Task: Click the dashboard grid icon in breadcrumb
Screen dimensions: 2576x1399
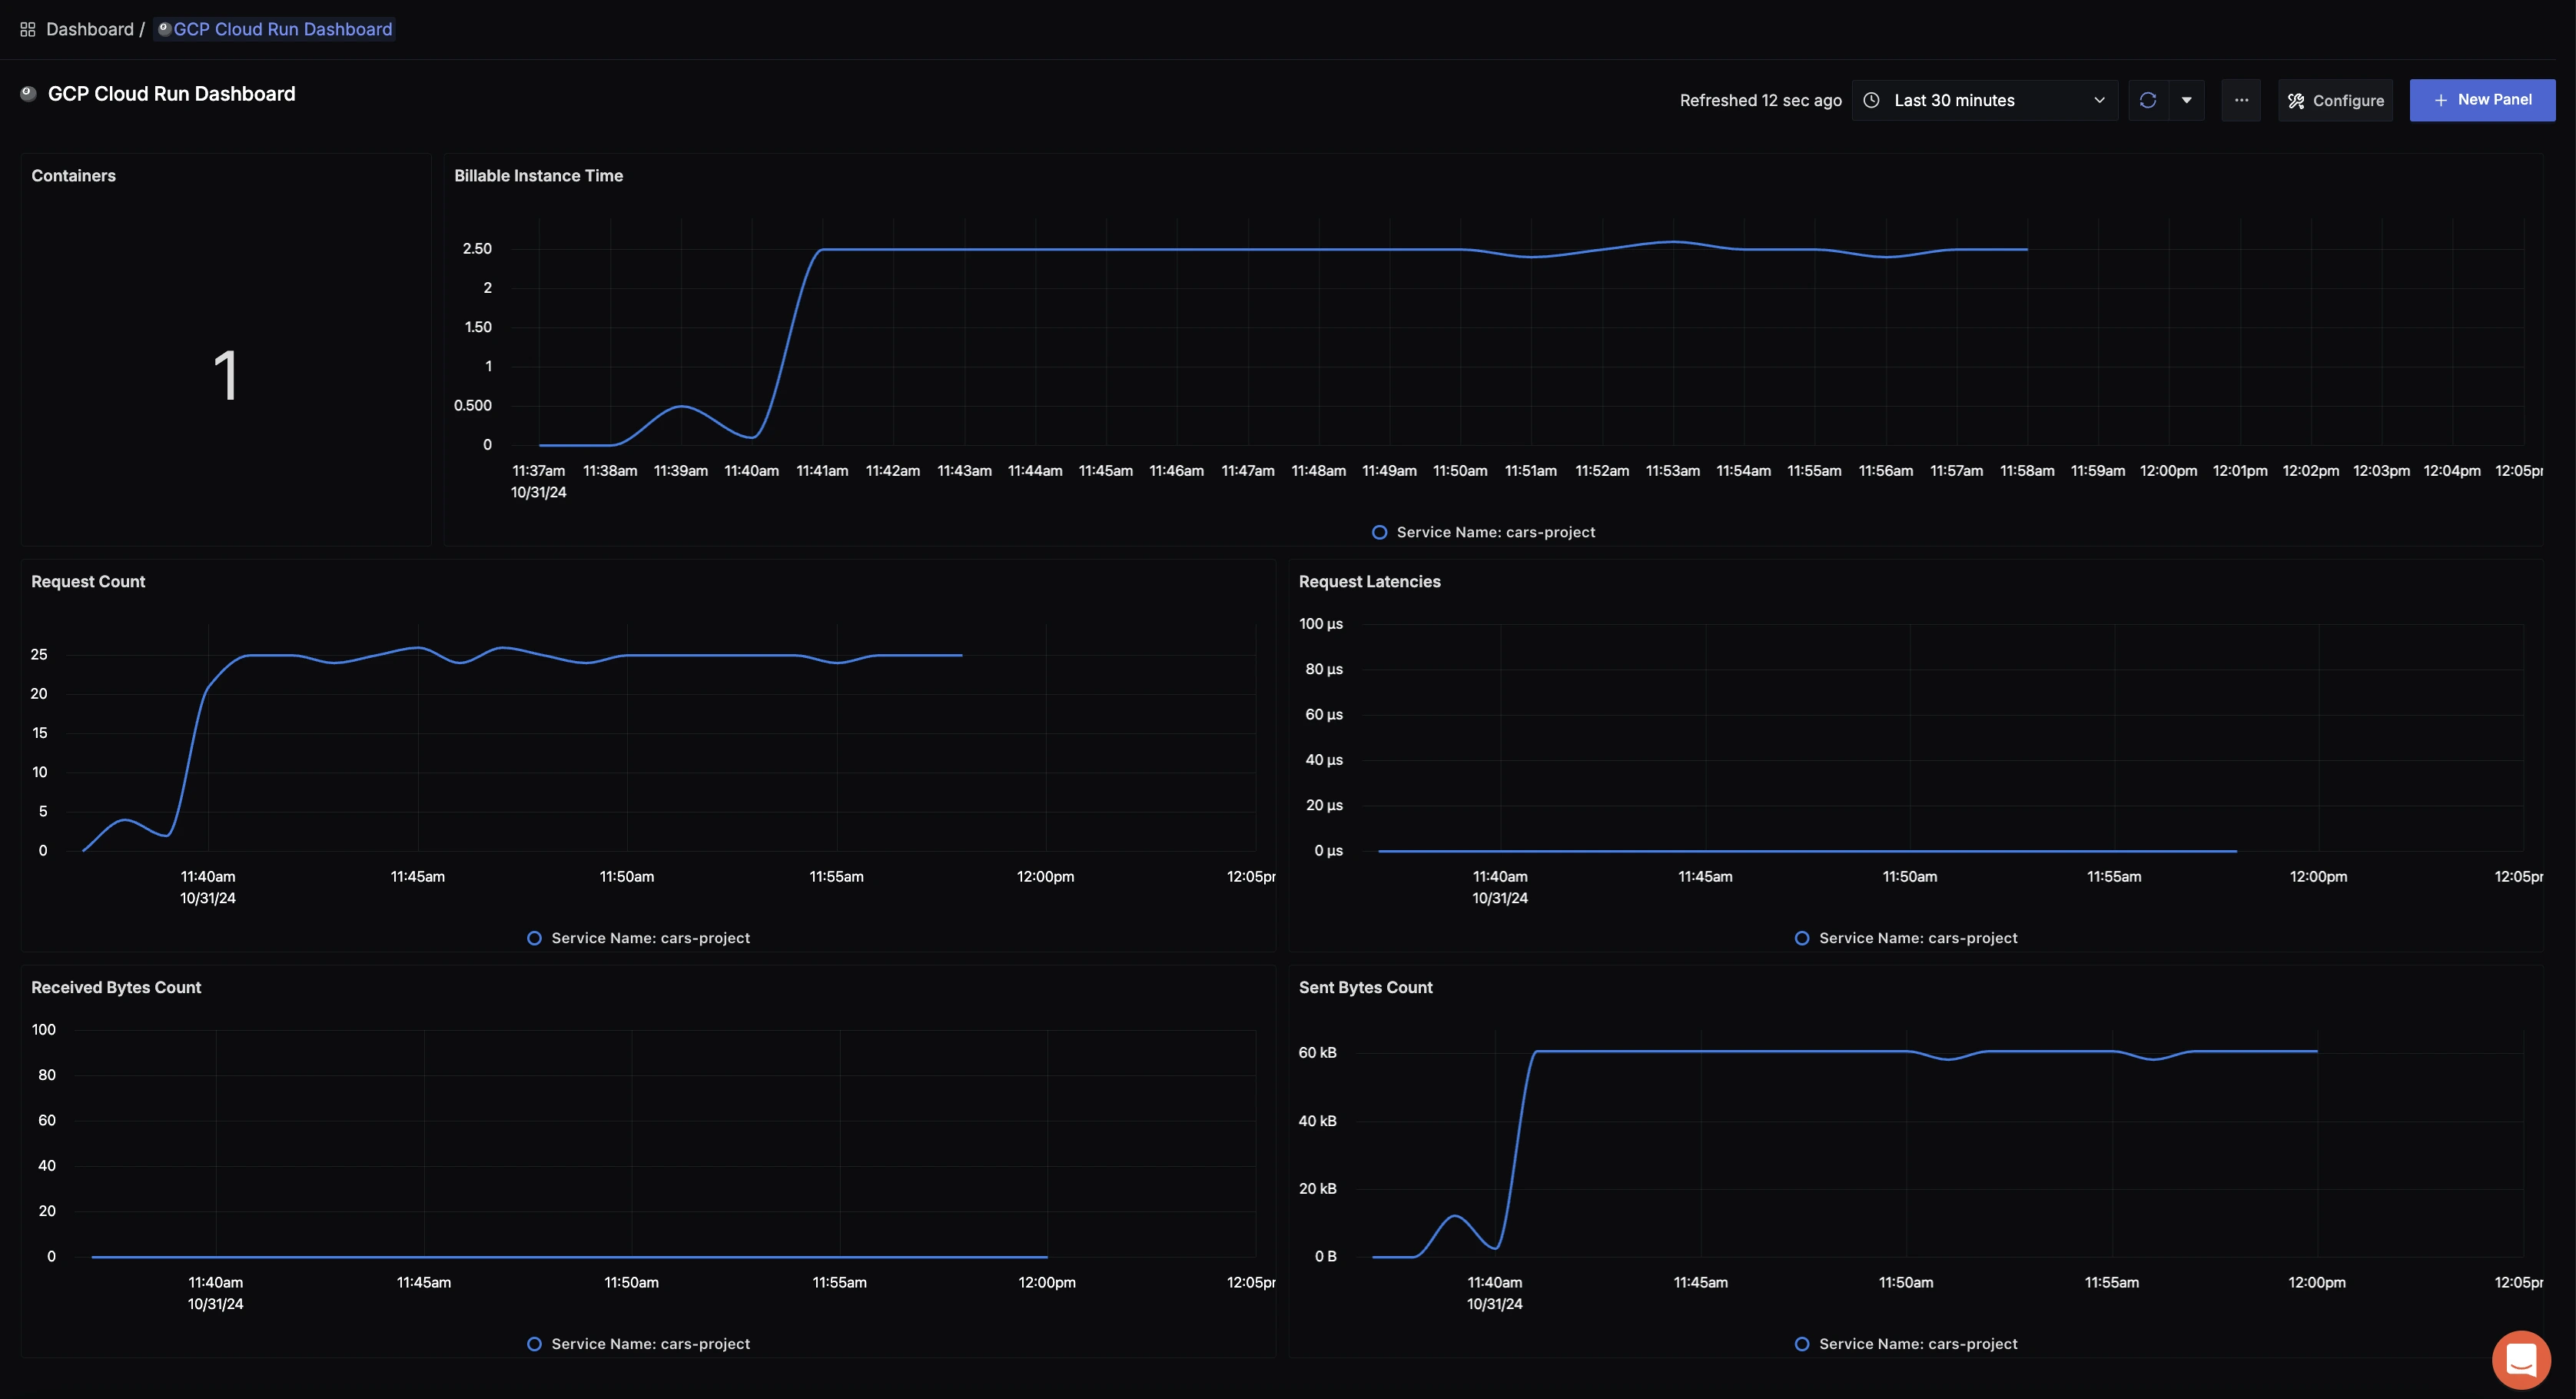Action: [x=28, y=30]
